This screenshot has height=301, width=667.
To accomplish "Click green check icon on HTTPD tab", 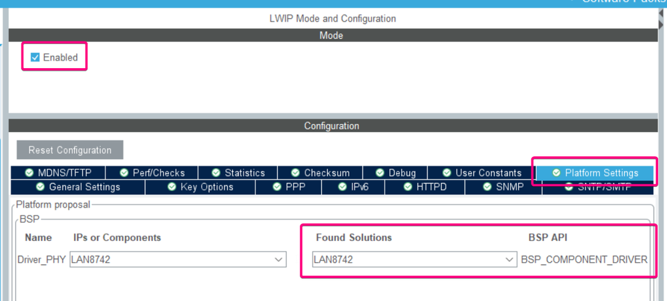I will [x=408, y=187].
